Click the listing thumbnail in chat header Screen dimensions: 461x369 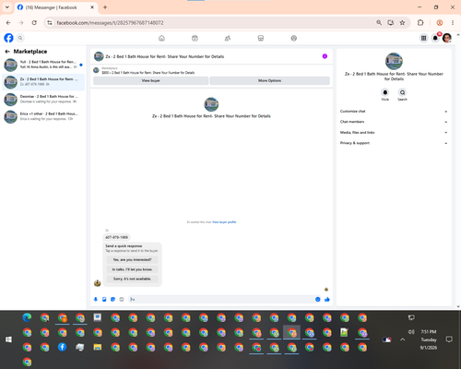click(x=99, y=56)
